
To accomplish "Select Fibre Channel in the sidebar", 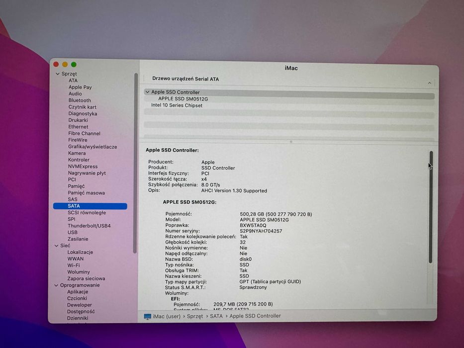I will (x=84, y=133).
